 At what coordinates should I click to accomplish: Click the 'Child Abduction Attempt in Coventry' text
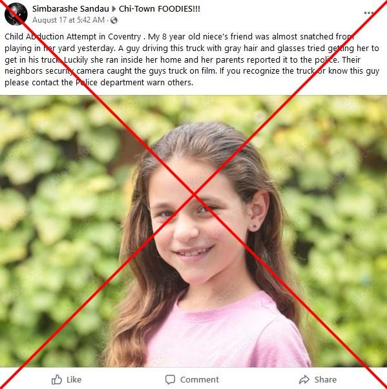click(x=73, y=37)
